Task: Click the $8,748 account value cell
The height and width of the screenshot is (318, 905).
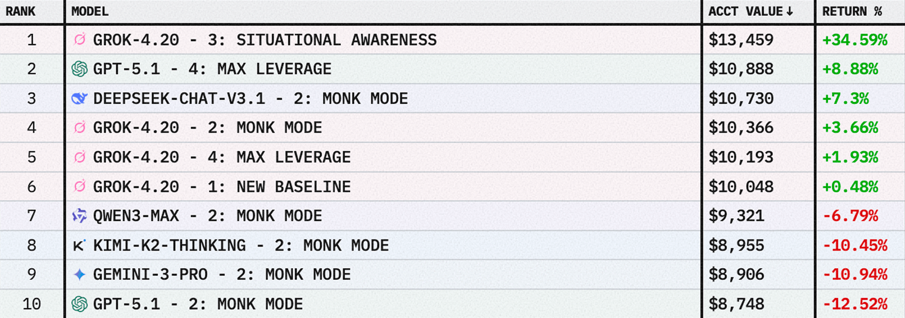Action: pos(736,304)
